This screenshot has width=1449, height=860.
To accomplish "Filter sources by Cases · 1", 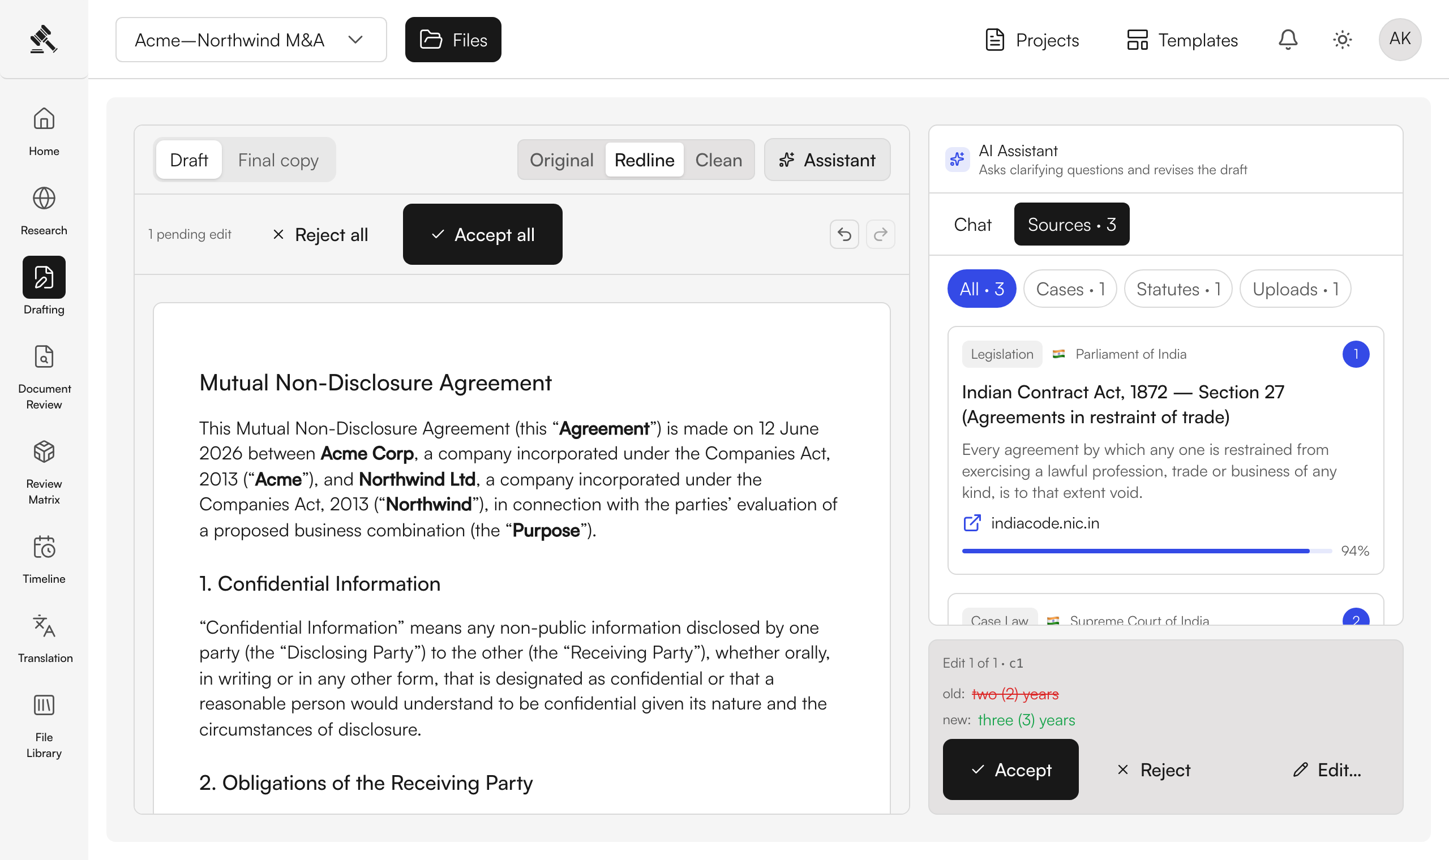I will point(1070,289).
